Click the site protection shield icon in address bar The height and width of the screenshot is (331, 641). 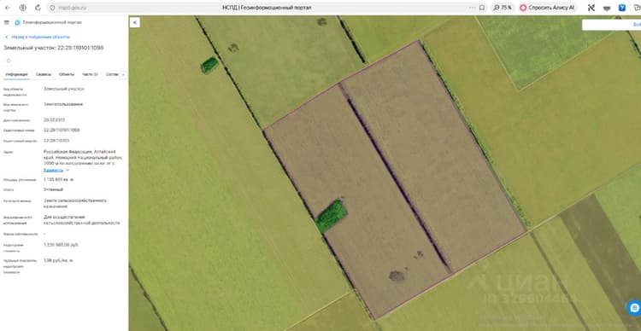pyautogui.click(x=51, y=8)
